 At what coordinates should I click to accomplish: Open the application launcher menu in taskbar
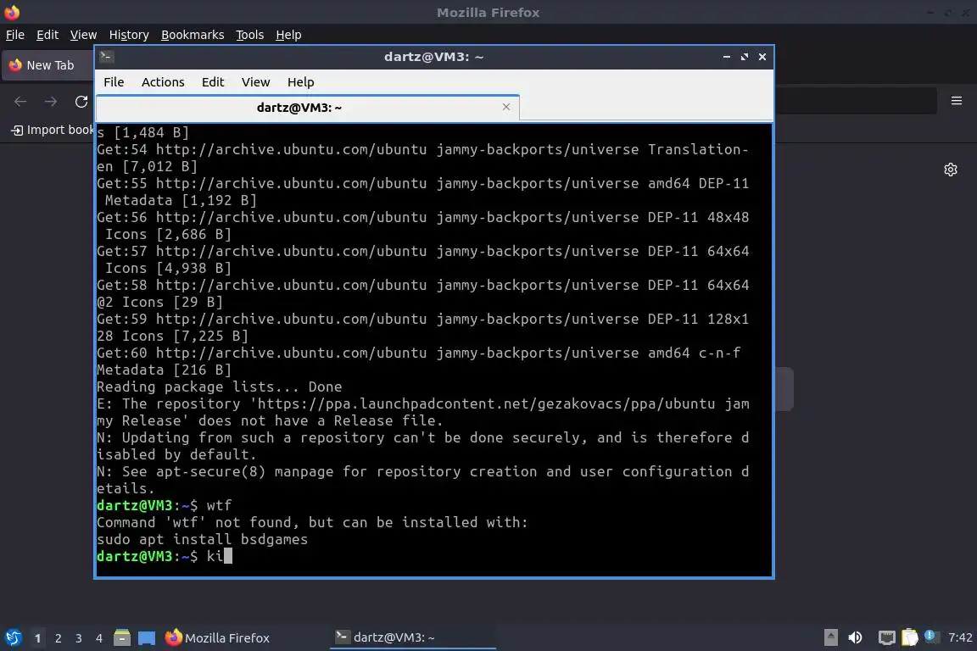13,637
